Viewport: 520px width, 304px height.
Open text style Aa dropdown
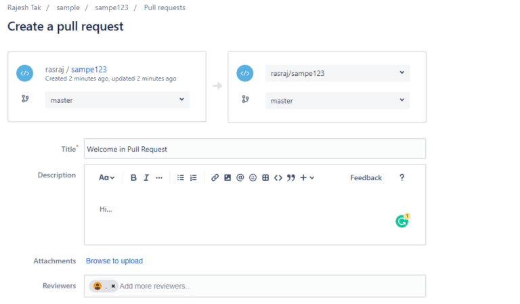pyautogui.click(x=106, y=177)
